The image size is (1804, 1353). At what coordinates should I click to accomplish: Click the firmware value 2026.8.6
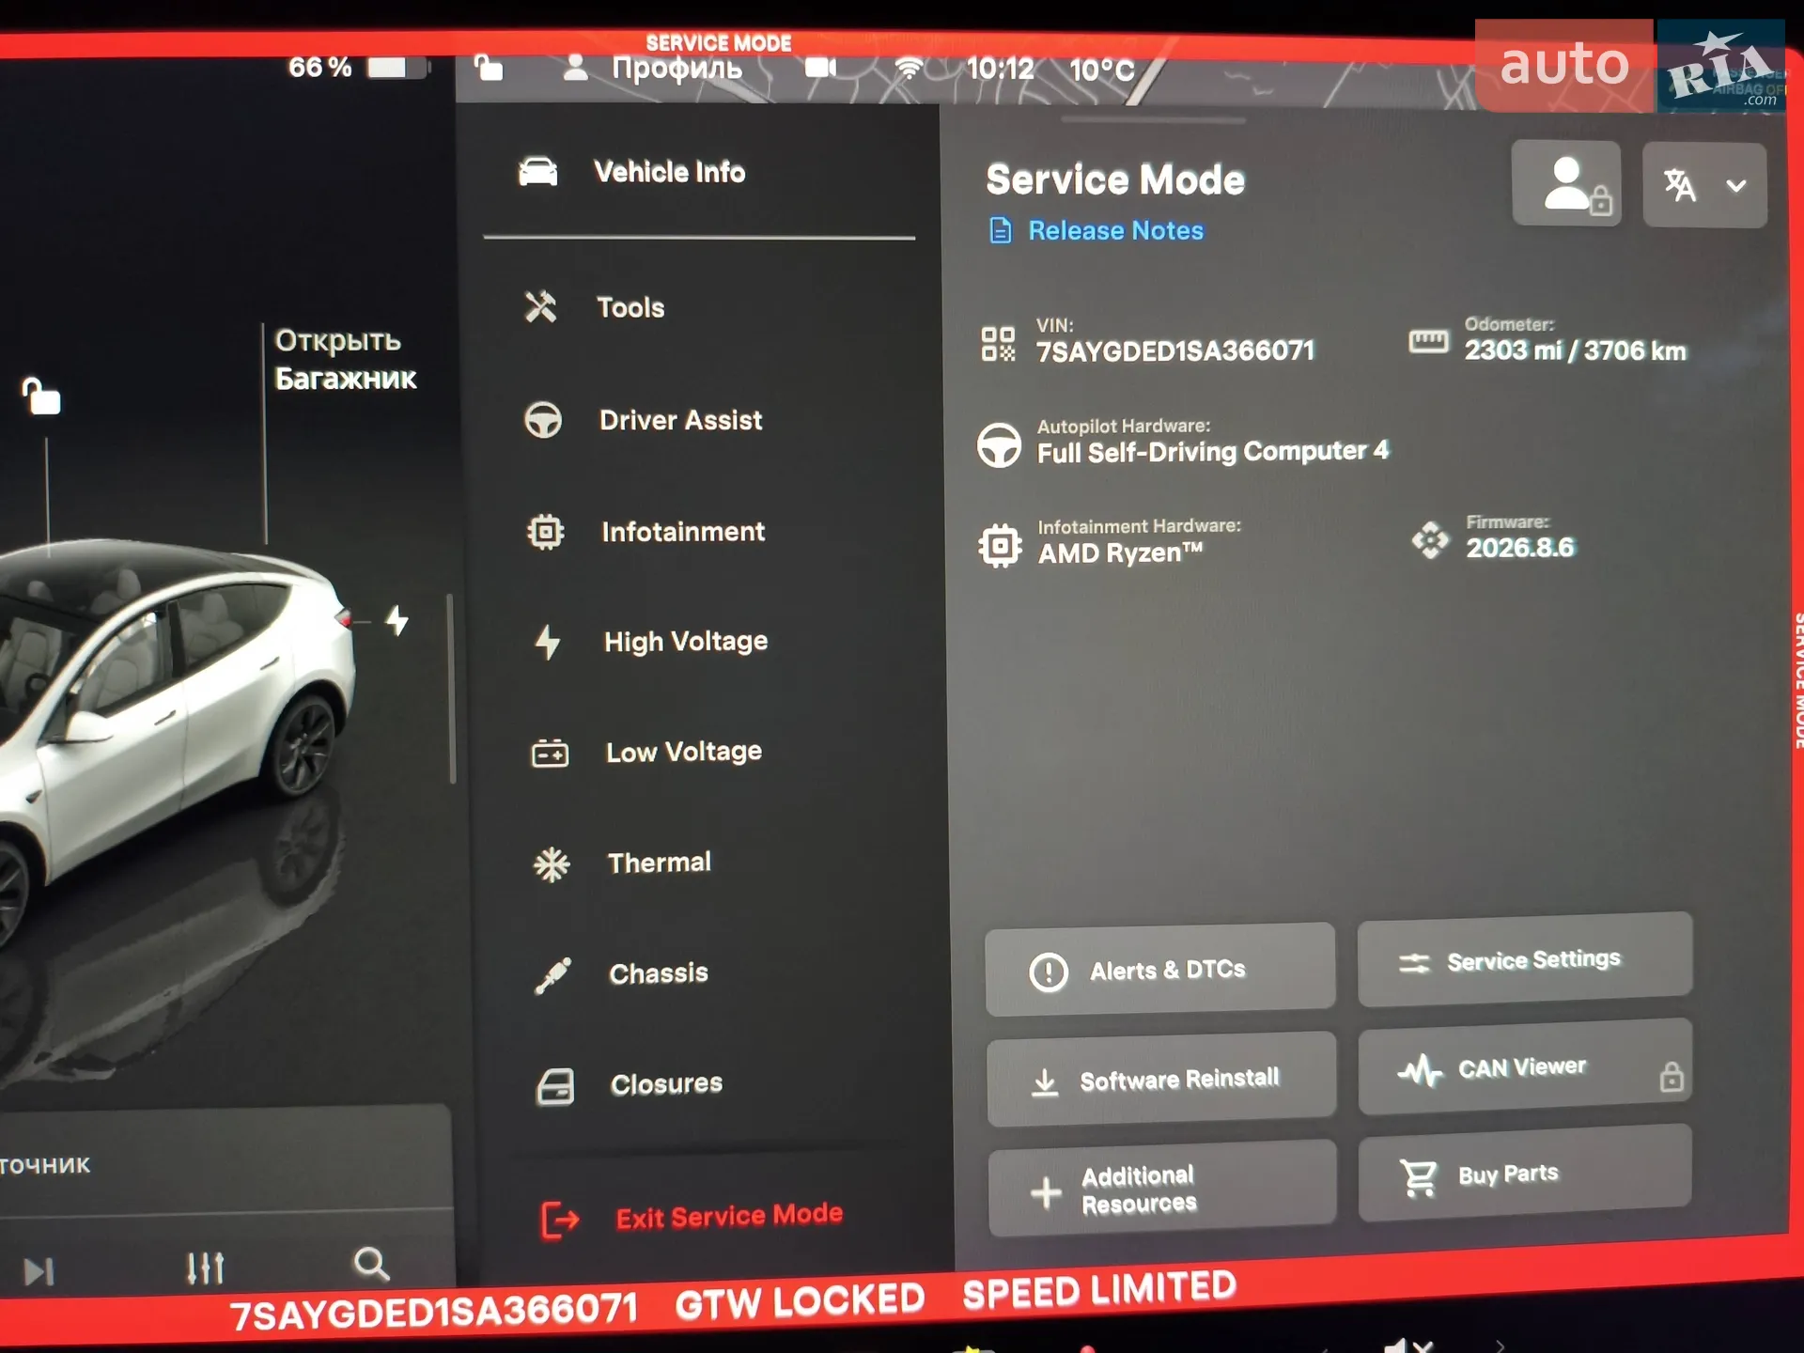tap(1519, 548)
